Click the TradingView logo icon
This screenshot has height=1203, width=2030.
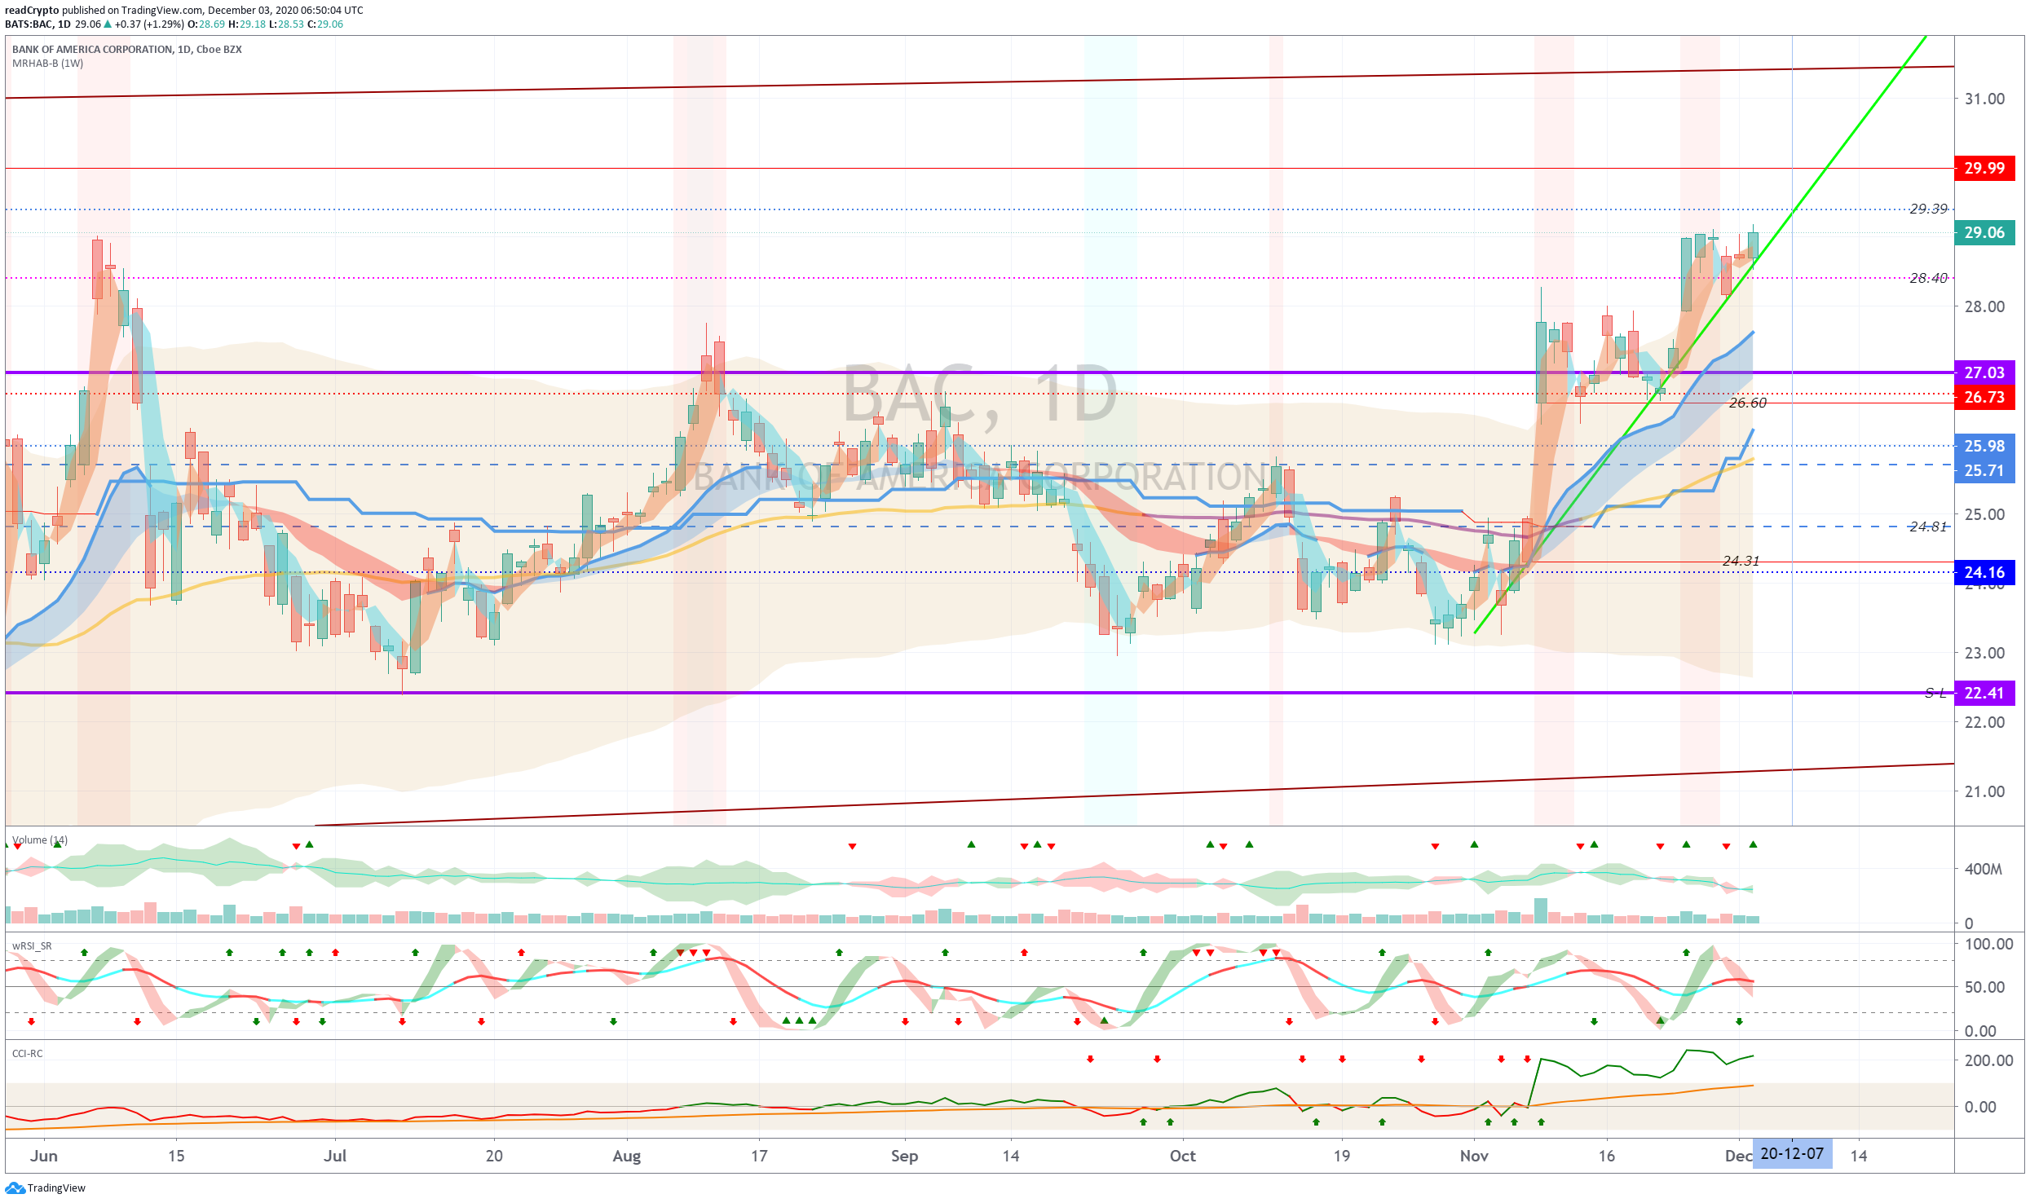tap(15, 1188)
